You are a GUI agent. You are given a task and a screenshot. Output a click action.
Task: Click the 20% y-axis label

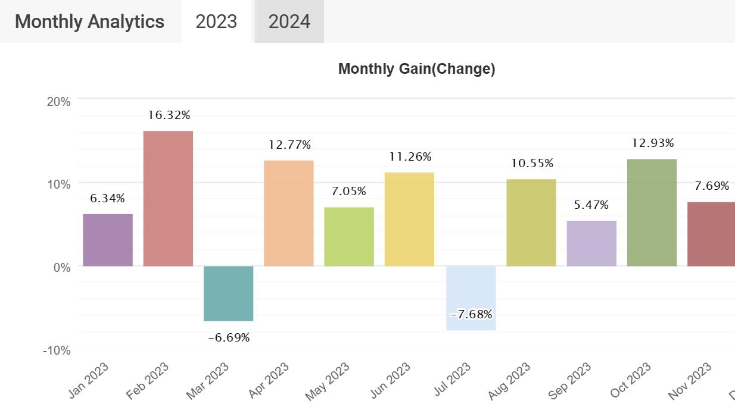(x=58, y=102)
